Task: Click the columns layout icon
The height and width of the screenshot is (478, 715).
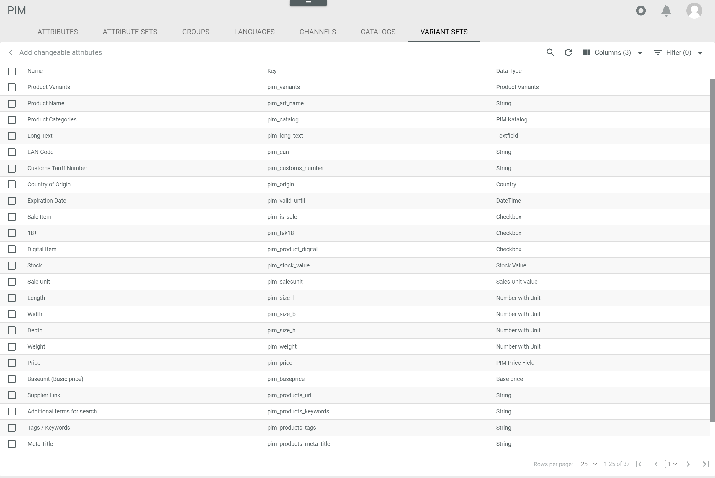Action: pos(586,52)
